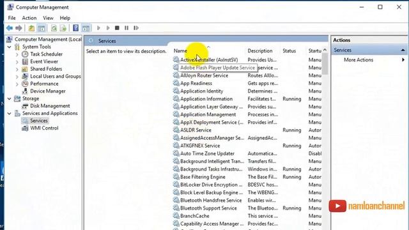Viewport: 409px width, 230px height.
Task: Expand the Performance node
Action: pos(17,84)
